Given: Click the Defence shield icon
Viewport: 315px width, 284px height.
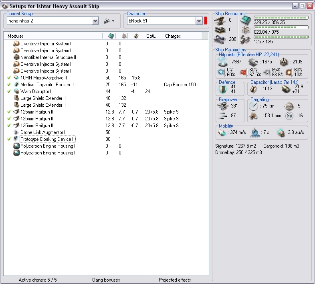Looking at the screenshot, I should tap(222, 89).
